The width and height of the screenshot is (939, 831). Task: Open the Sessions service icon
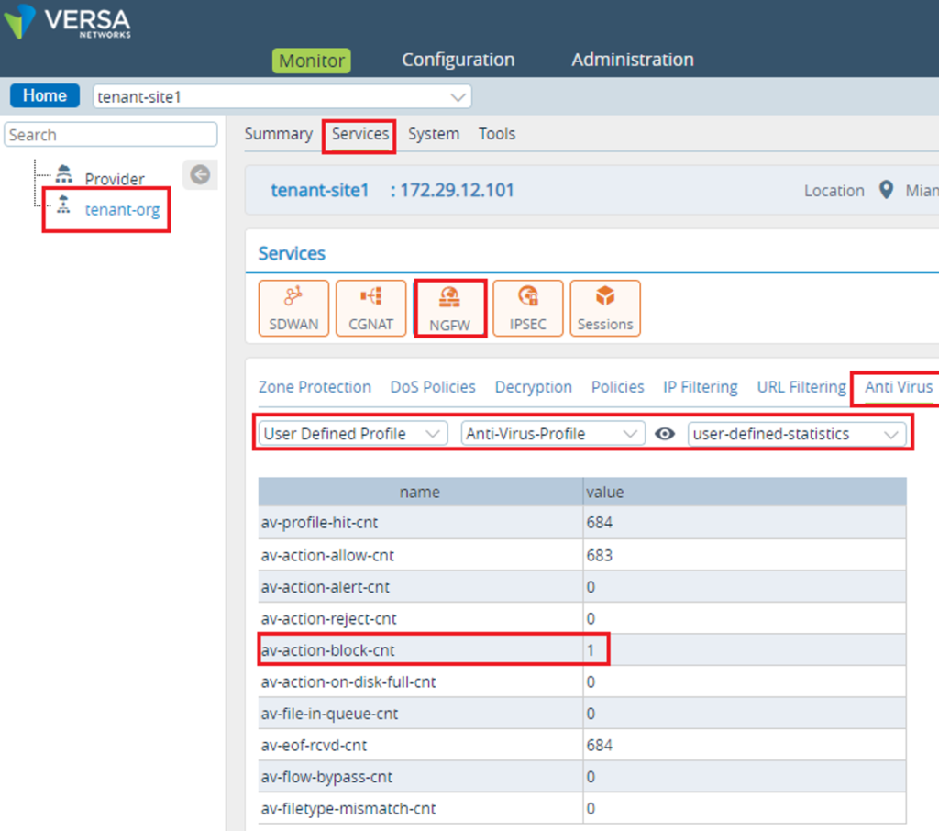[605, 308]
